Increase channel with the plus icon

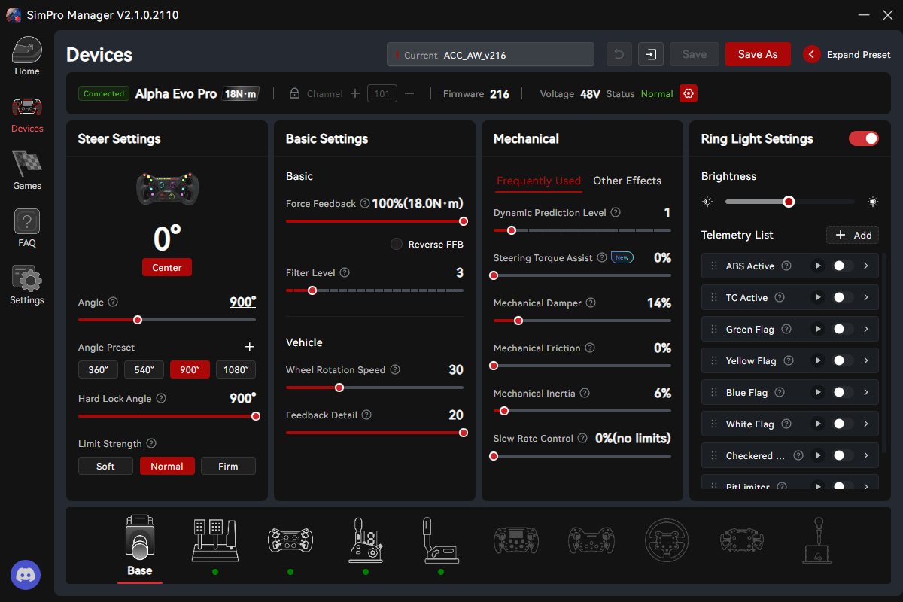[356, 93]
